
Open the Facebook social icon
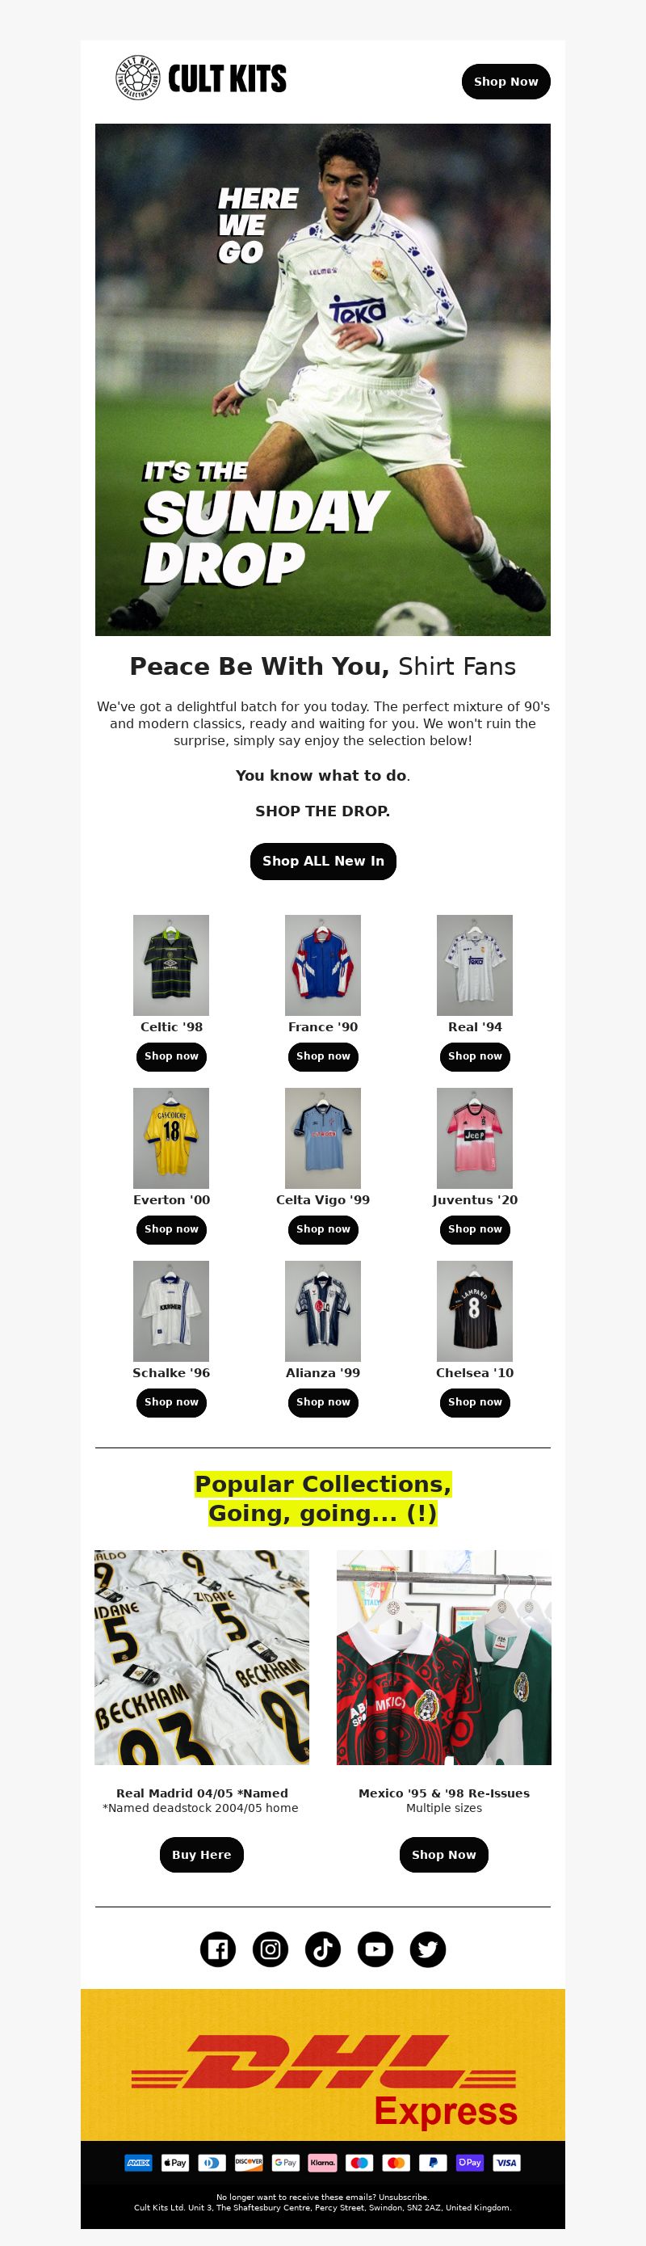(218, 1949)
